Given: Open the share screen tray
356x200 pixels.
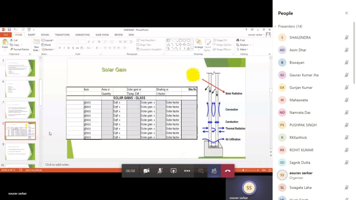Looking at the screenshot, I should coord(173,171).
